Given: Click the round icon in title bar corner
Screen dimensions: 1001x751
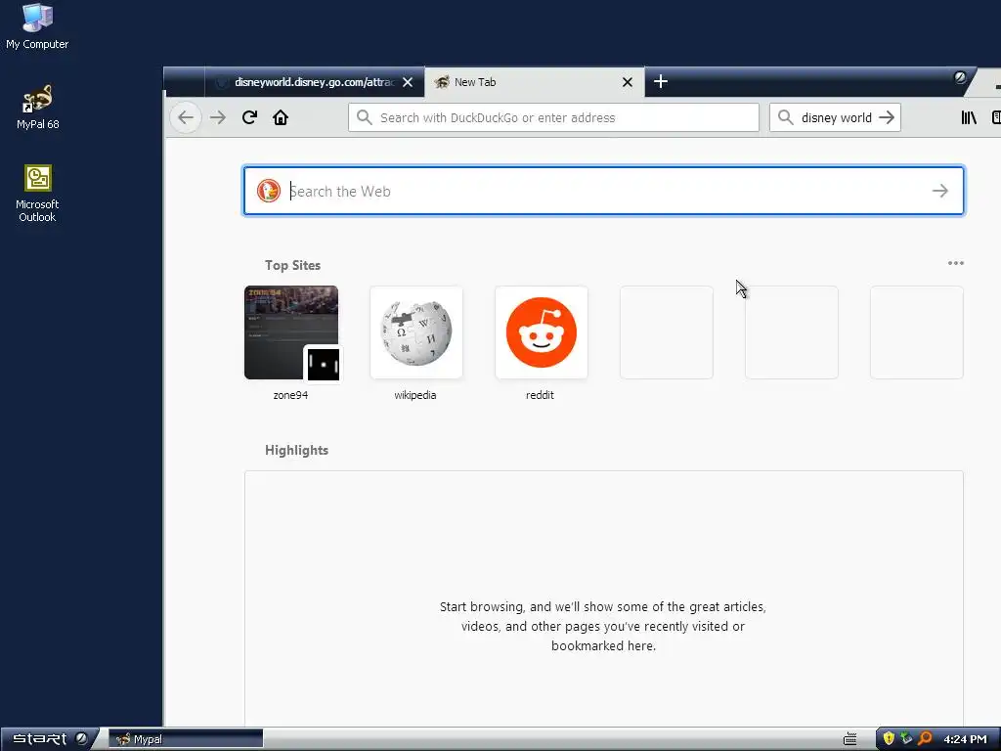Looking at the screenshot, I should [960, 78].
